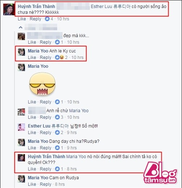This screenshot has width=182, height=188.
Task: Like the top Huỳnh Trấn Thành comment
Action: pyautogui.click(x=22, y=19)
